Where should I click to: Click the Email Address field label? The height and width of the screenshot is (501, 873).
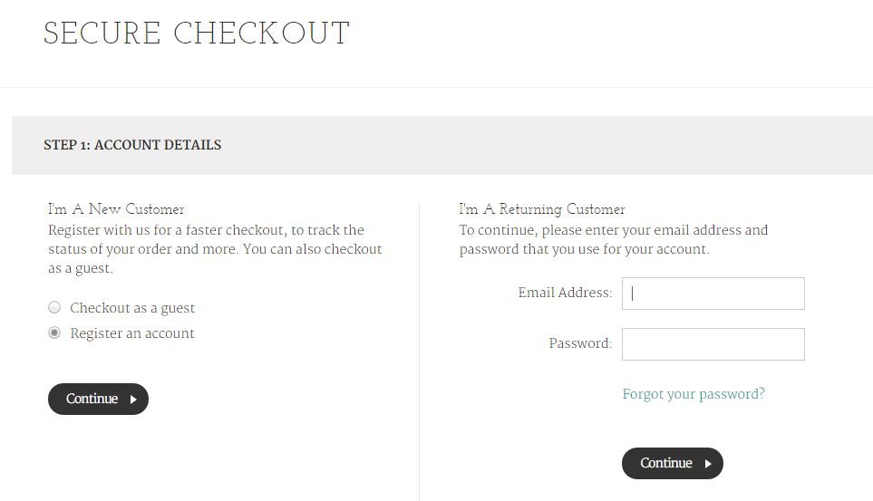[565, 294]
